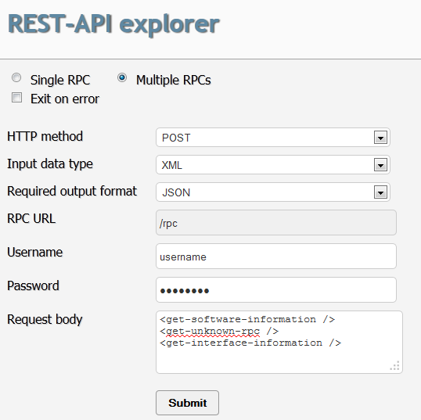
Task: Focus the Password input field
Action: pos(276,290)
